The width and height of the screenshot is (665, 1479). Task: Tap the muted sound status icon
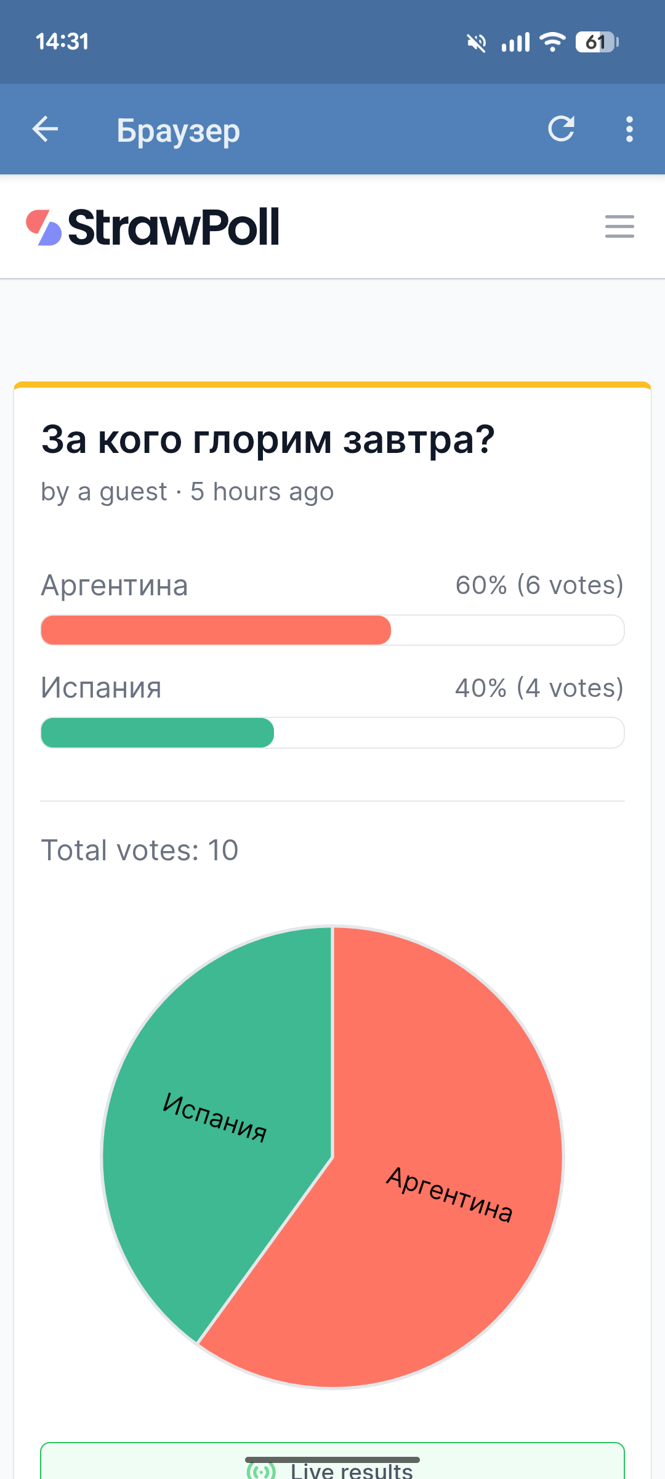pyautogui.click(x=476, y=43)
